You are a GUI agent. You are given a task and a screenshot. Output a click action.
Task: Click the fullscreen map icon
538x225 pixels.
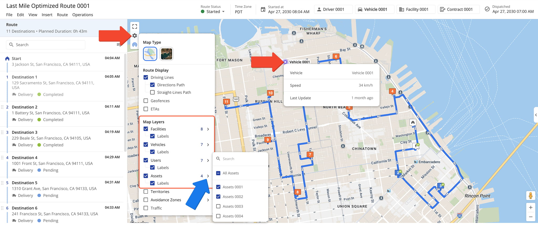point(134,26)
